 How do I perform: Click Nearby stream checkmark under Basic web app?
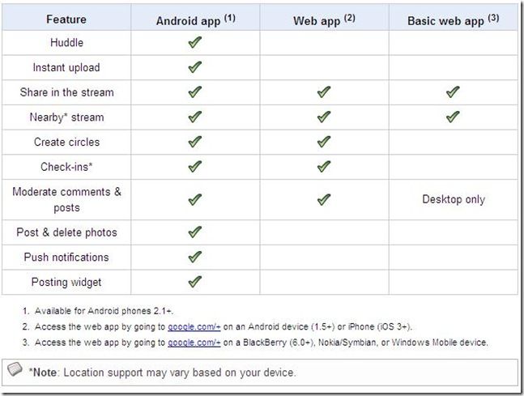pos(453,117)
